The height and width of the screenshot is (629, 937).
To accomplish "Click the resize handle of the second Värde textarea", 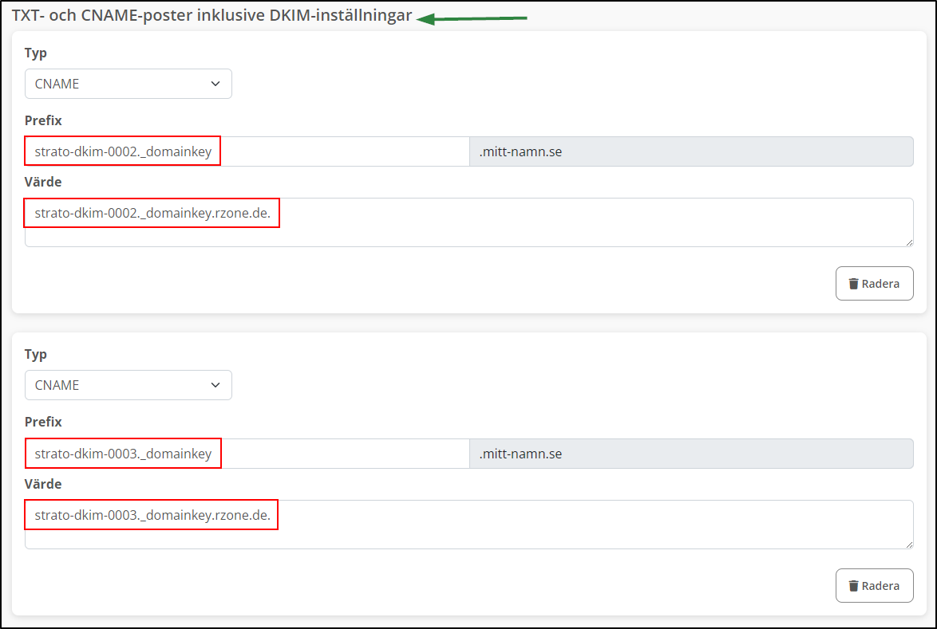I will pos(908,546).
